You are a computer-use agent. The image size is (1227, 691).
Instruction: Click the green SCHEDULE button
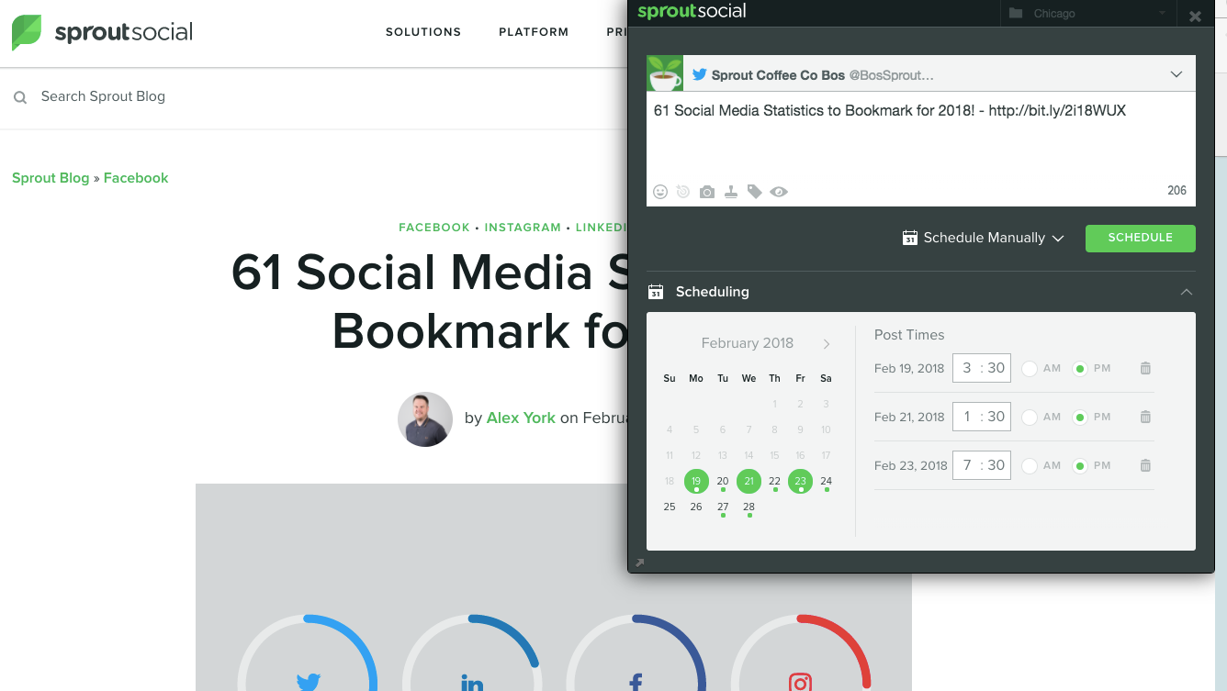pos(1141,238)
